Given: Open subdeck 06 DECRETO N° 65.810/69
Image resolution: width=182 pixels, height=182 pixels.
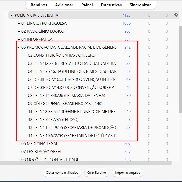Looking at the screenshot, I should click(72, 79).
